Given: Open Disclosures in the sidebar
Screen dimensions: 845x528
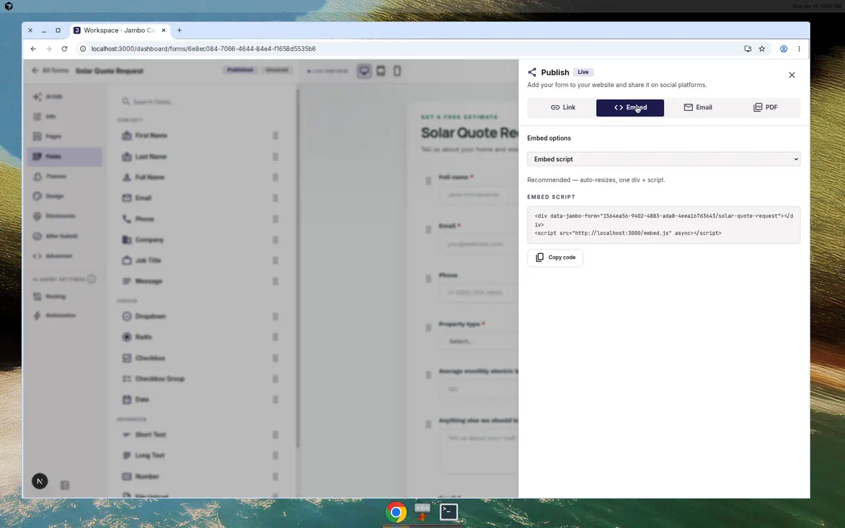Looking at the screenshot, I should pyautogui.click(x=65, y=216).
